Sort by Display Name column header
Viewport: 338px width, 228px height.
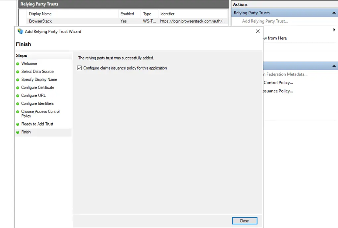coord(40,14)
